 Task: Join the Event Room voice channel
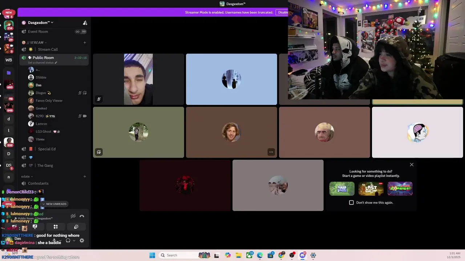[x=54, y=32]
